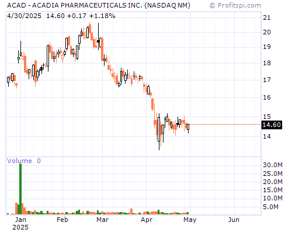Click the 15 price axis label
This screenshot has width=292, height=233.
[267, 116]
